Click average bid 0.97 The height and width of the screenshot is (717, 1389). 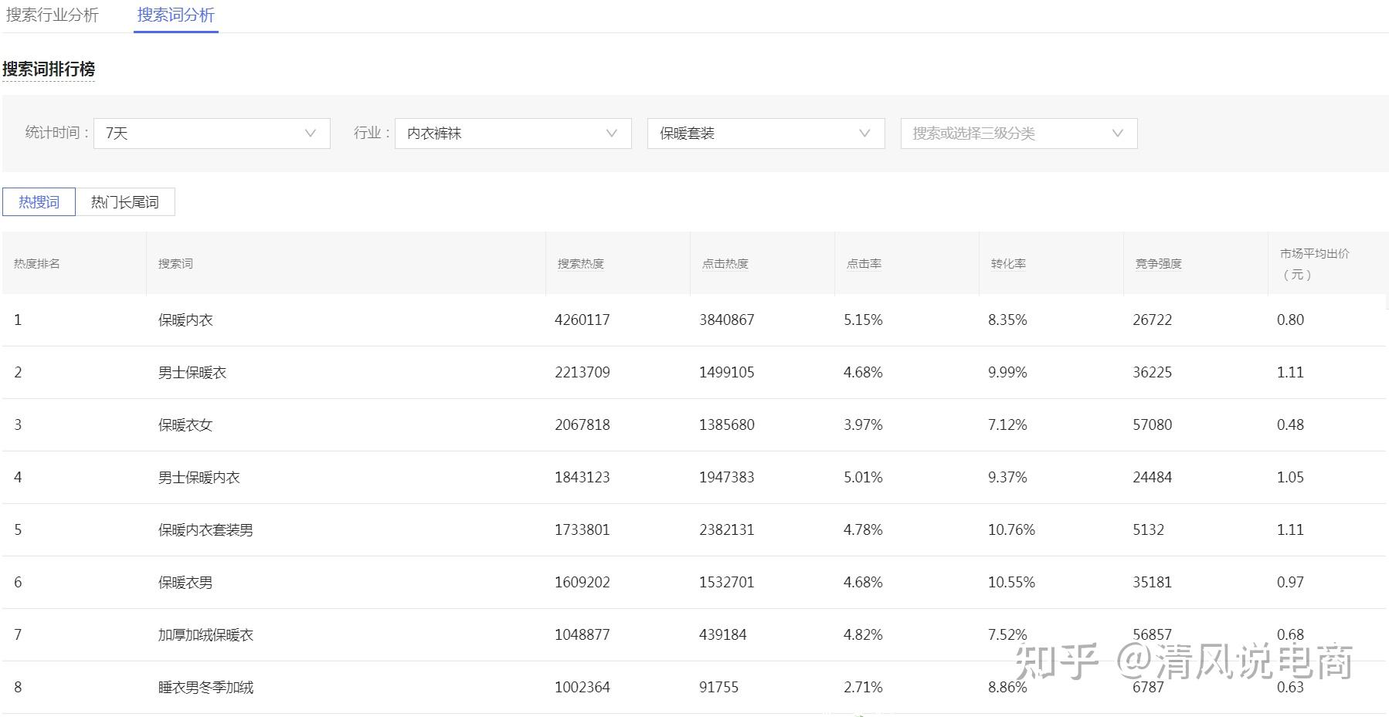pyautogui.click(x=1290, y=583)
